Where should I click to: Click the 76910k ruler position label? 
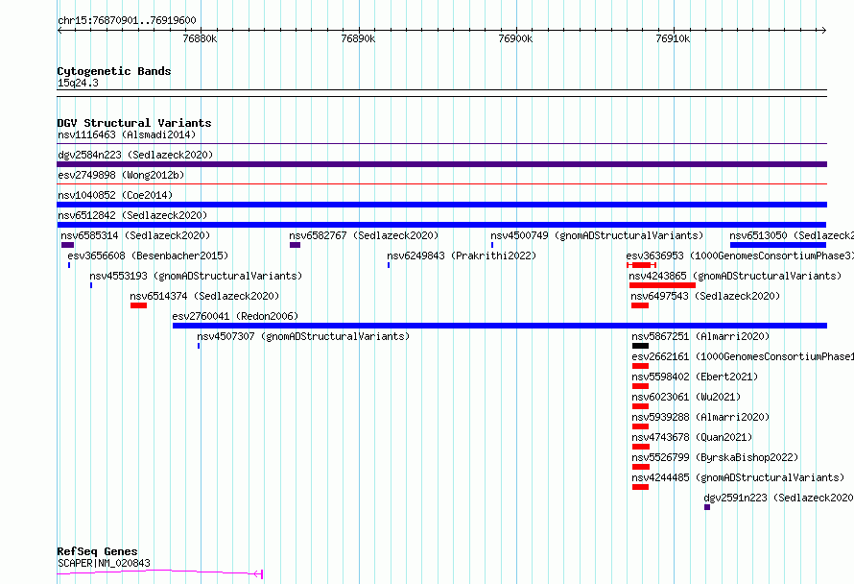coord(673,38)
